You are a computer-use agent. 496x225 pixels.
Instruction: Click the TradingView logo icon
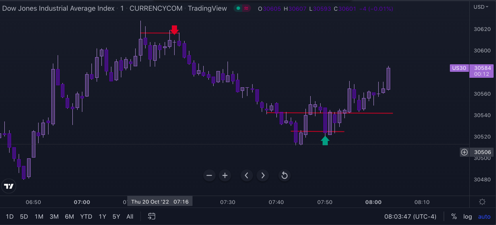tap(8, 186)
